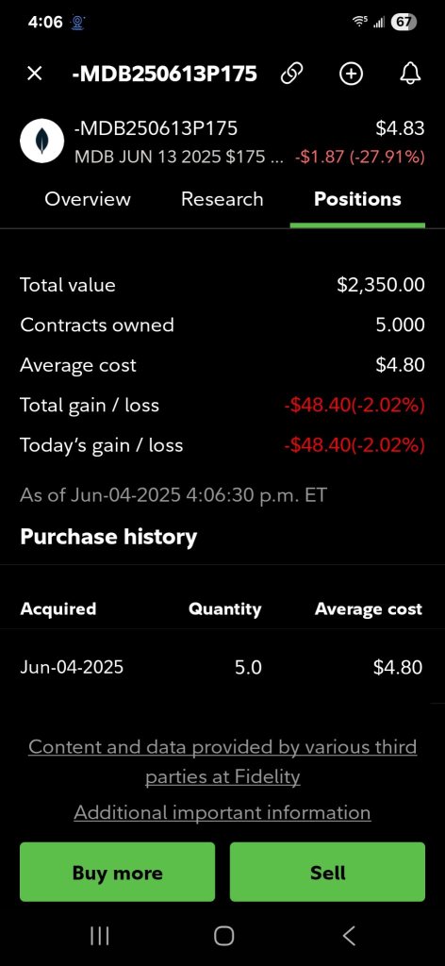445x966 pixels.
Task: Close the option detail screen with X
Action: [x=35, y=74]
